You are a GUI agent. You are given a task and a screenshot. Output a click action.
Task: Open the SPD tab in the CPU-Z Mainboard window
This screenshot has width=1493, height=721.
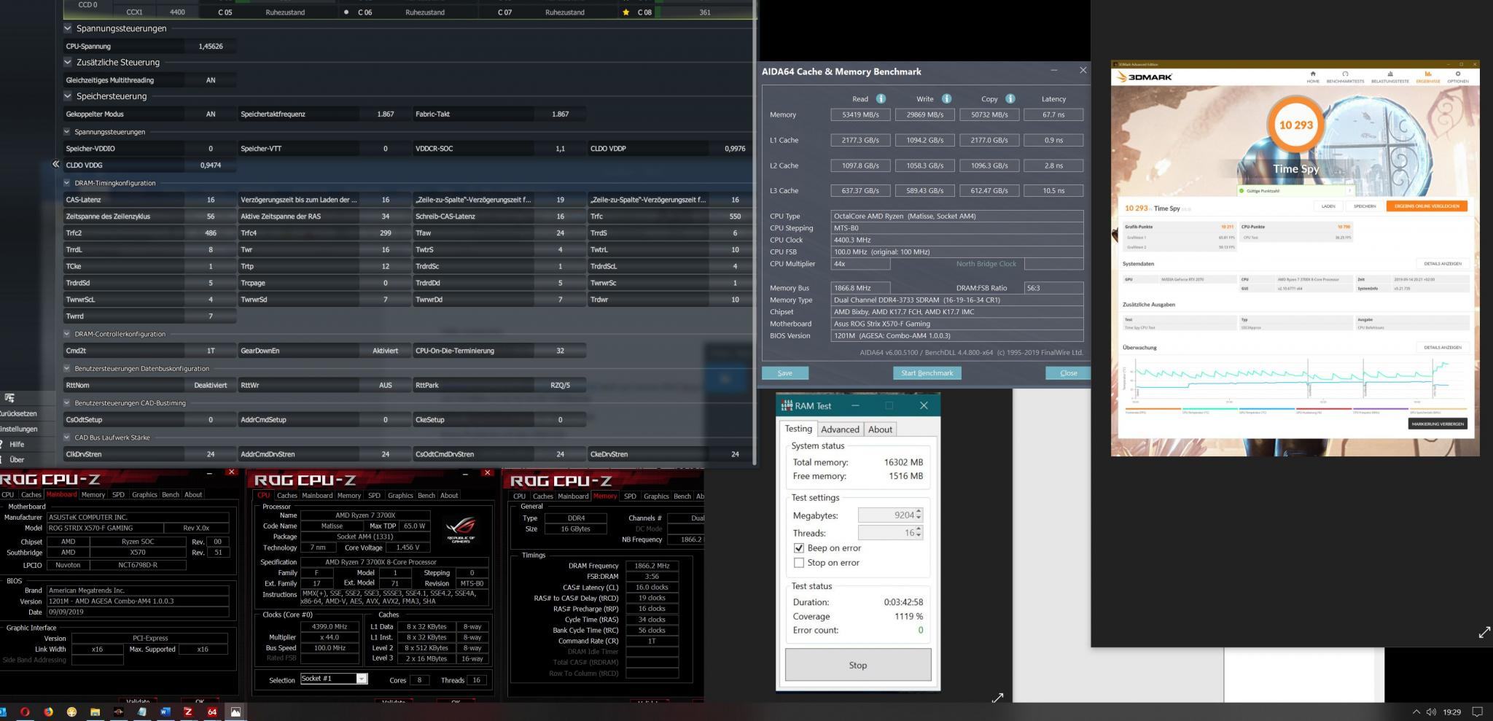pyautogui.click(x=118, y=495)
